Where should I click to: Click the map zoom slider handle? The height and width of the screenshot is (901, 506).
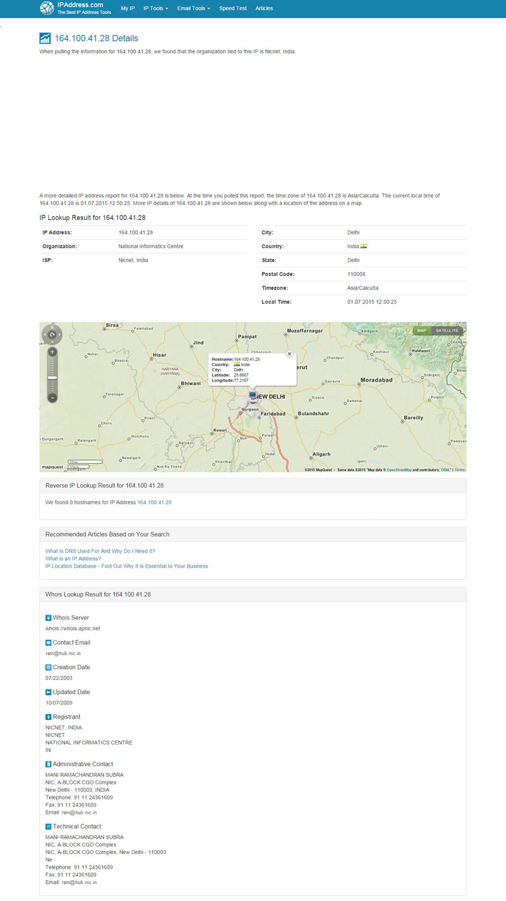tap(52, 377)
